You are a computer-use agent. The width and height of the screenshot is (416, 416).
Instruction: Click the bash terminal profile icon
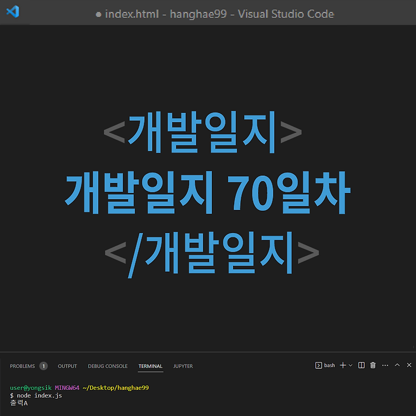tap(318, 366)
